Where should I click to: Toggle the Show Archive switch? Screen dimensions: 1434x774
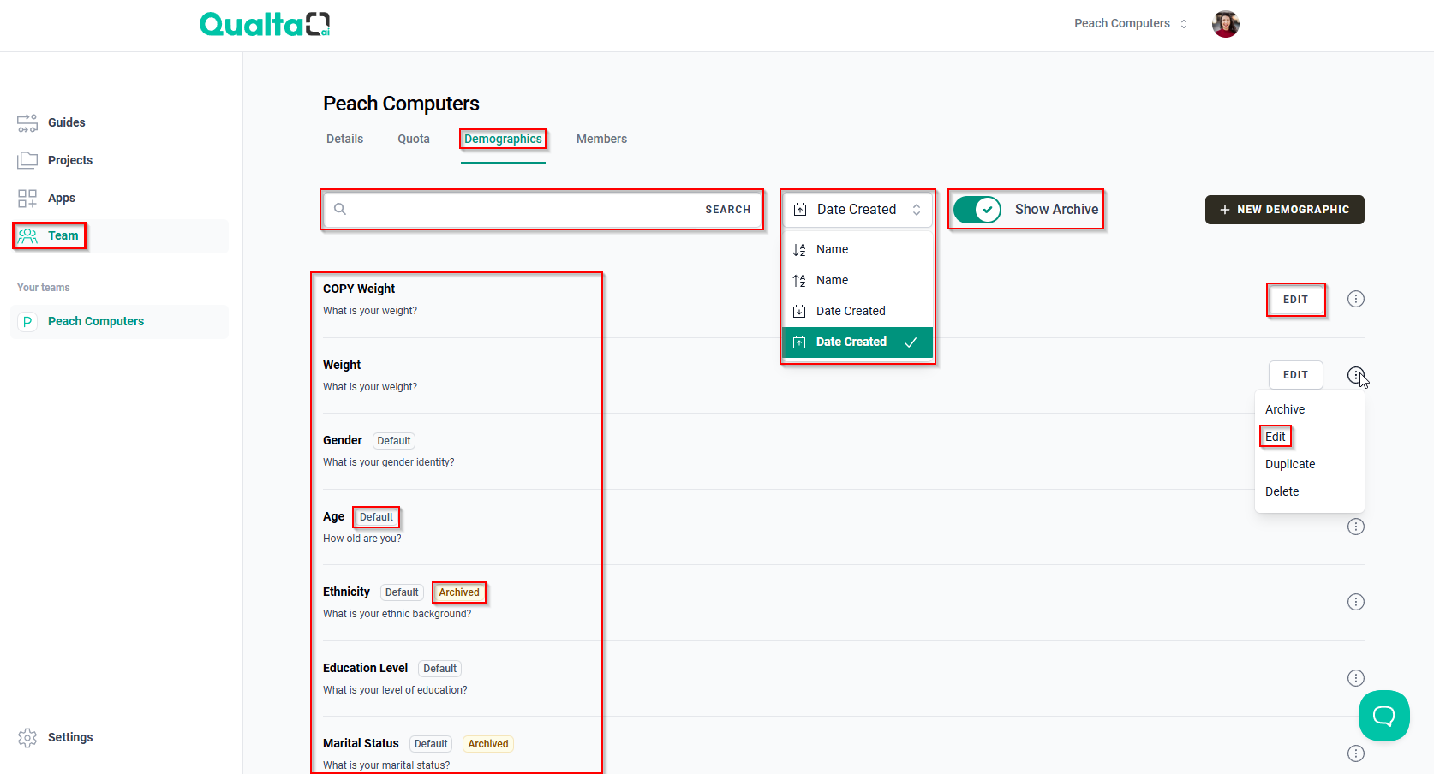point(977,210)
